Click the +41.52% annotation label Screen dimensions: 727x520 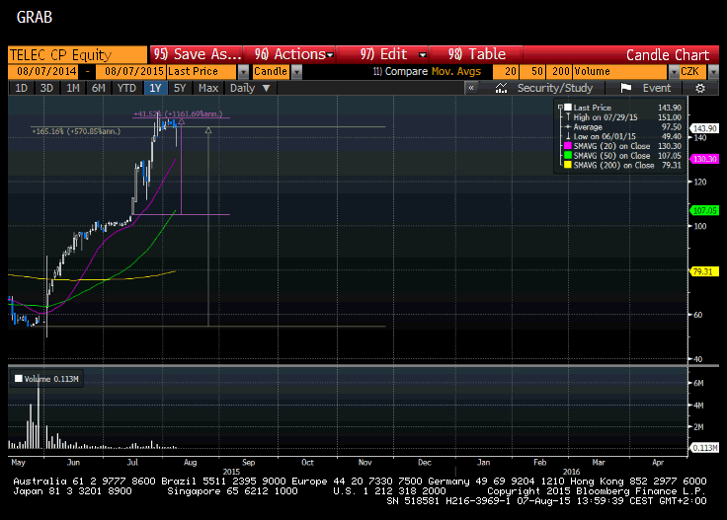(x=178, y=113)
